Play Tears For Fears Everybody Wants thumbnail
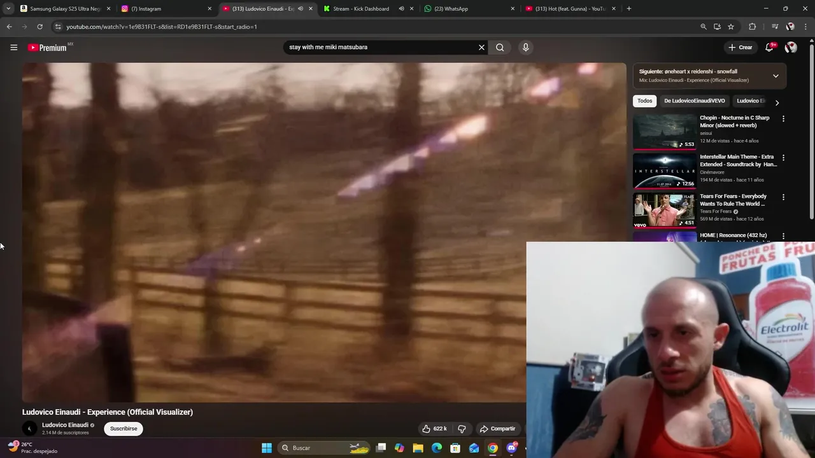Screen dimensions: 815x458 665,210
